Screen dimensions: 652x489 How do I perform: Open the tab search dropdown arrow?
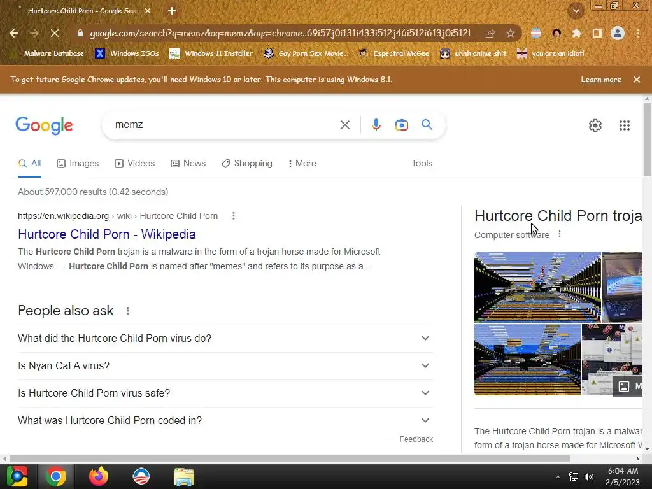576,11
